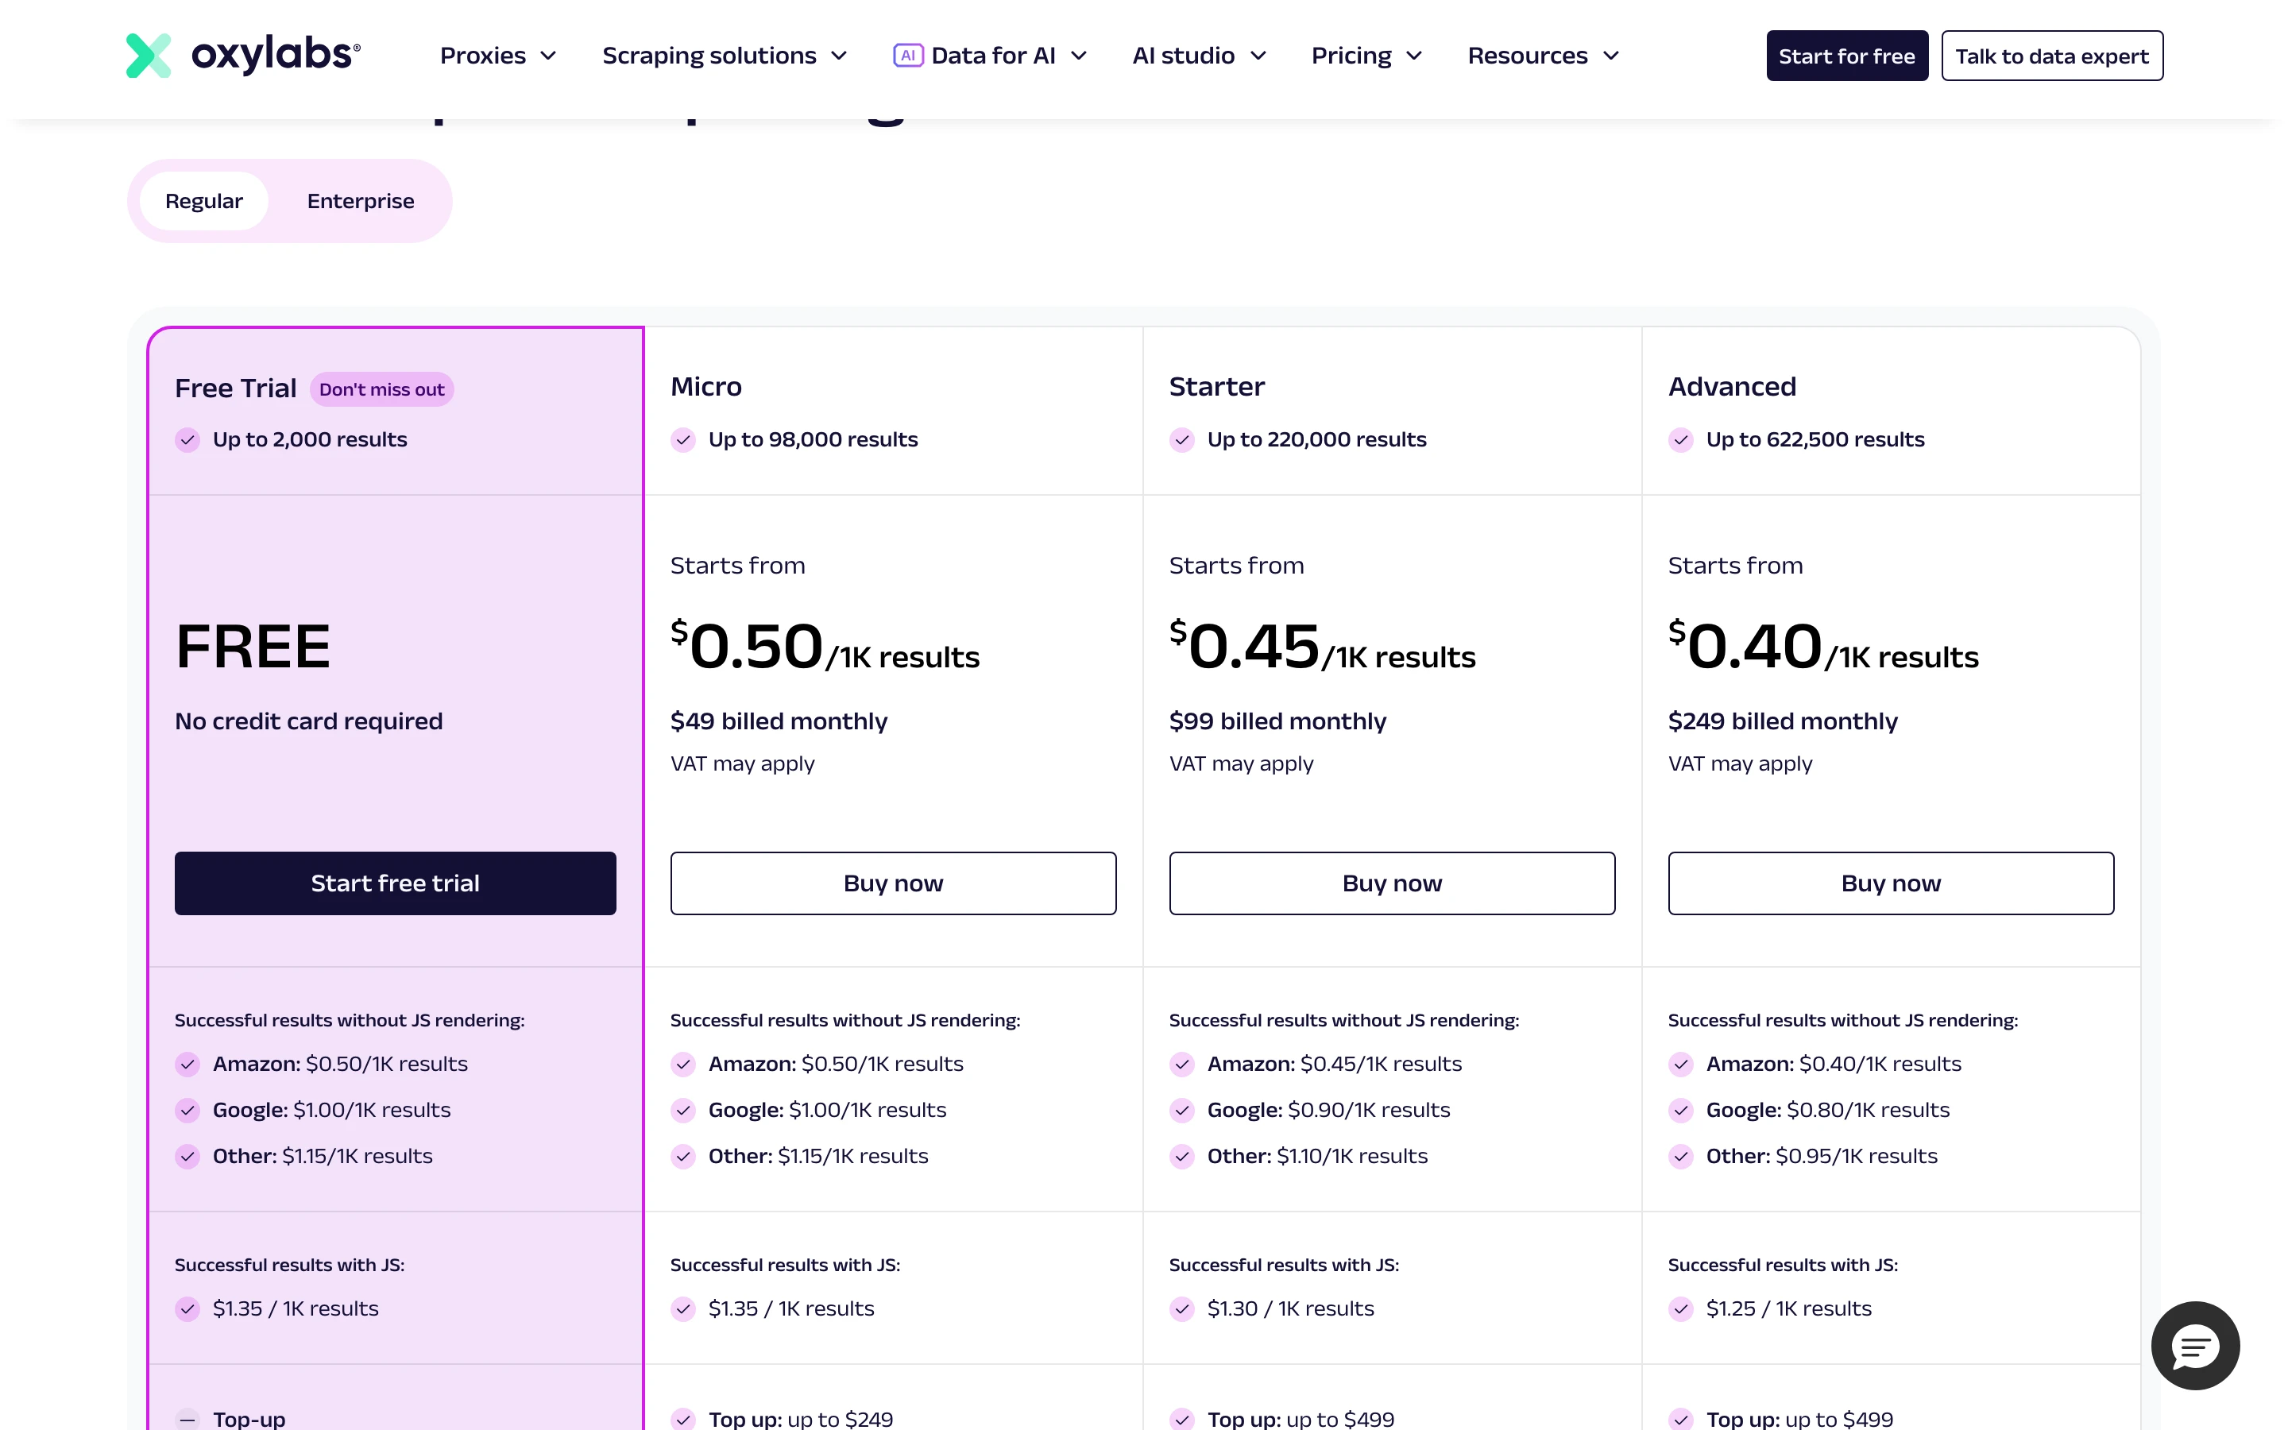This screenshot has width=2288, height=1430.
Task: Click checkmark icon beside Starter Google: $0.90/1K
Action: pos(1182,1111)
